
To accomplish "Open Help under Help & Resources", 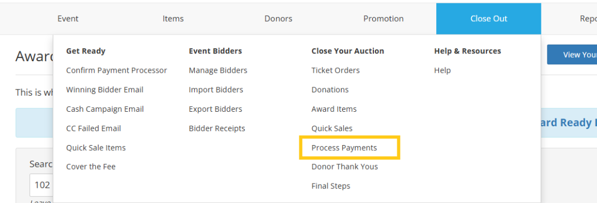I will point(442,71).
